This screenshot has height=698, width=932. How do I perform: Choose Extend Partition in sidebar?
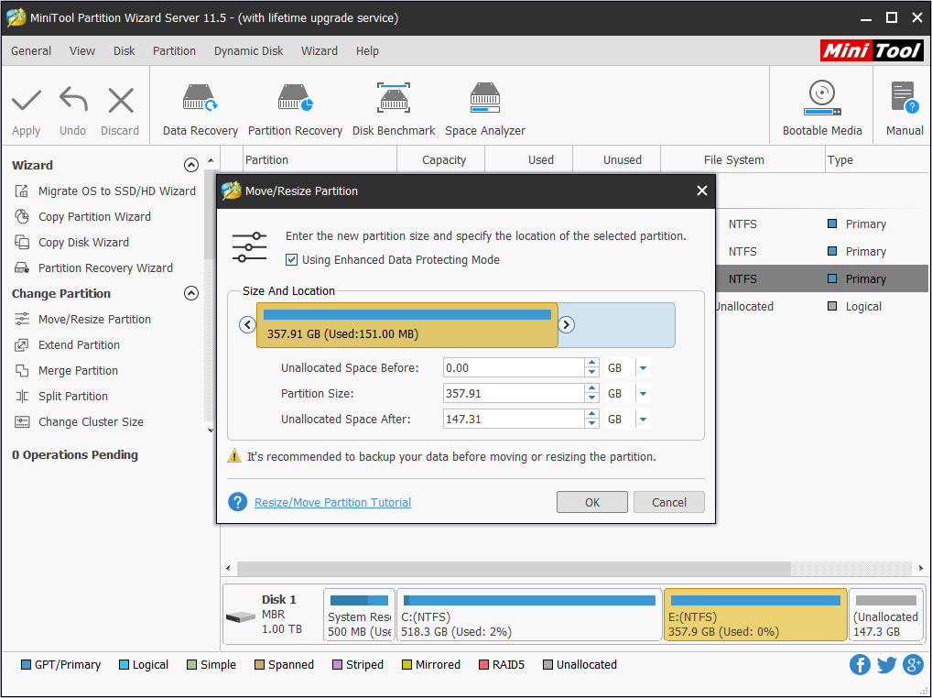click(67, 344)
